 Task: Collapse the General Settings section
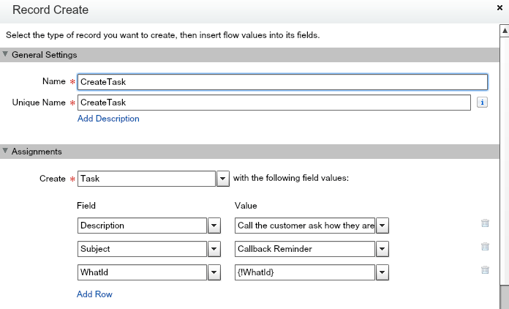pyautogui.click(x=5, y=55)
